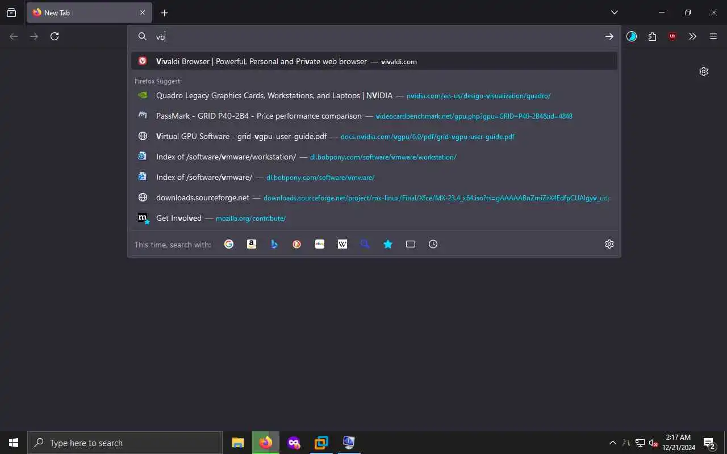
Task: Search open tabs via the tab icon
Action: [411, 244]
